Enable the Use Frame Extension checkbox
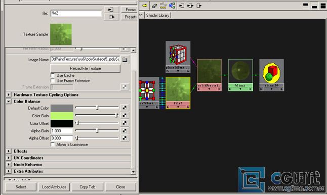Screen dimensions: 327x195 point(53,80)
